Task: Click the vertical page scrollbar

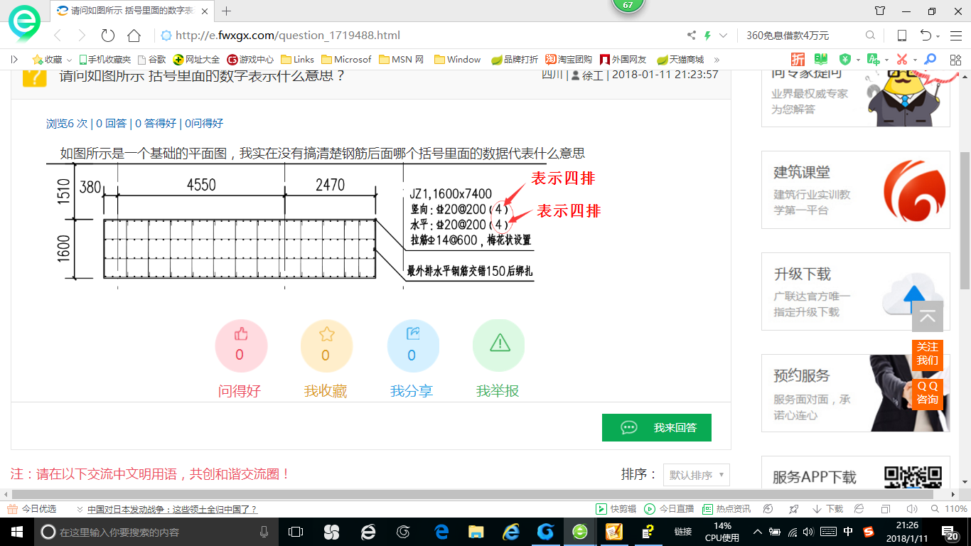Action: [965, 220]
